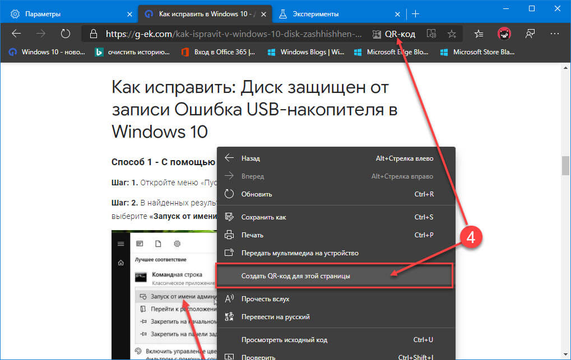Click the scrollbar down arrow
Image resolution: width=571 pixels, height=360 pixels.
tap(565, 354)
